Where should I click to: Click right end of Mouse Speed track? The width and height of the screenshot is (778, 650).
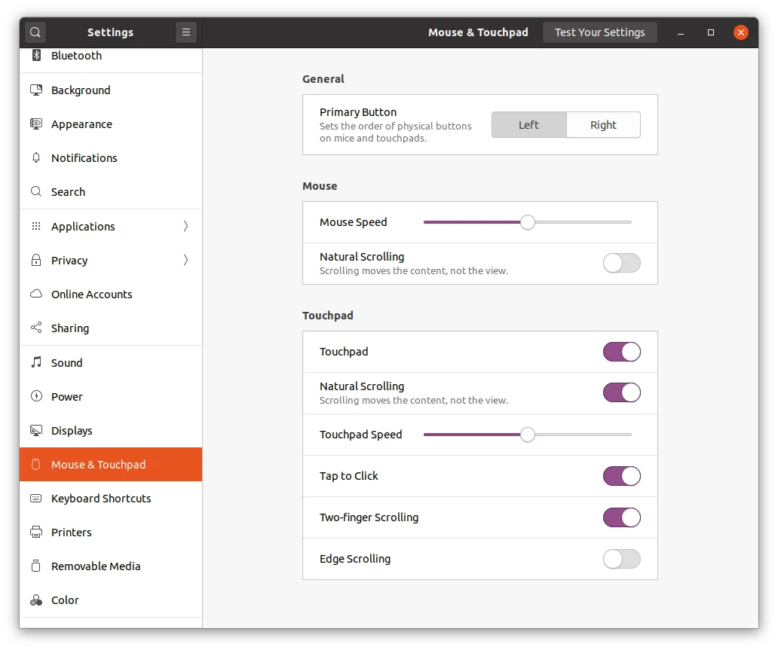pyautogui.click(x=629, y=222)
